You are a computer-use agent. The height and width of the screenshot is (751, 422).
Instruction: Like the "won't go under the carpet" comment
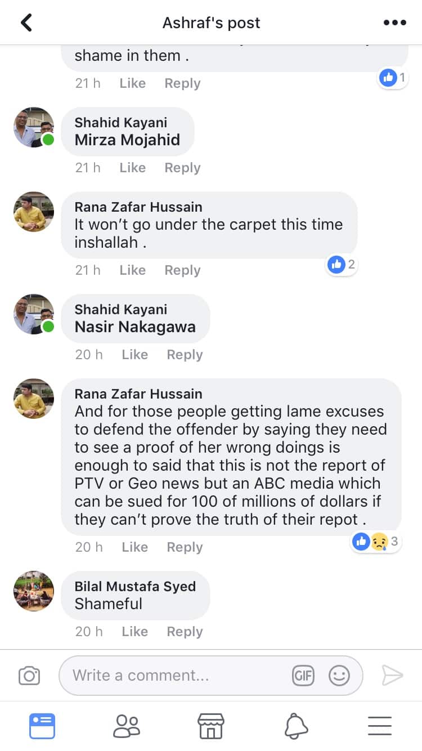click(132, 270)
